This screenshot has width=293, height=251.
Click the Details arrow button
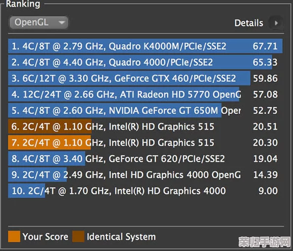276,23
